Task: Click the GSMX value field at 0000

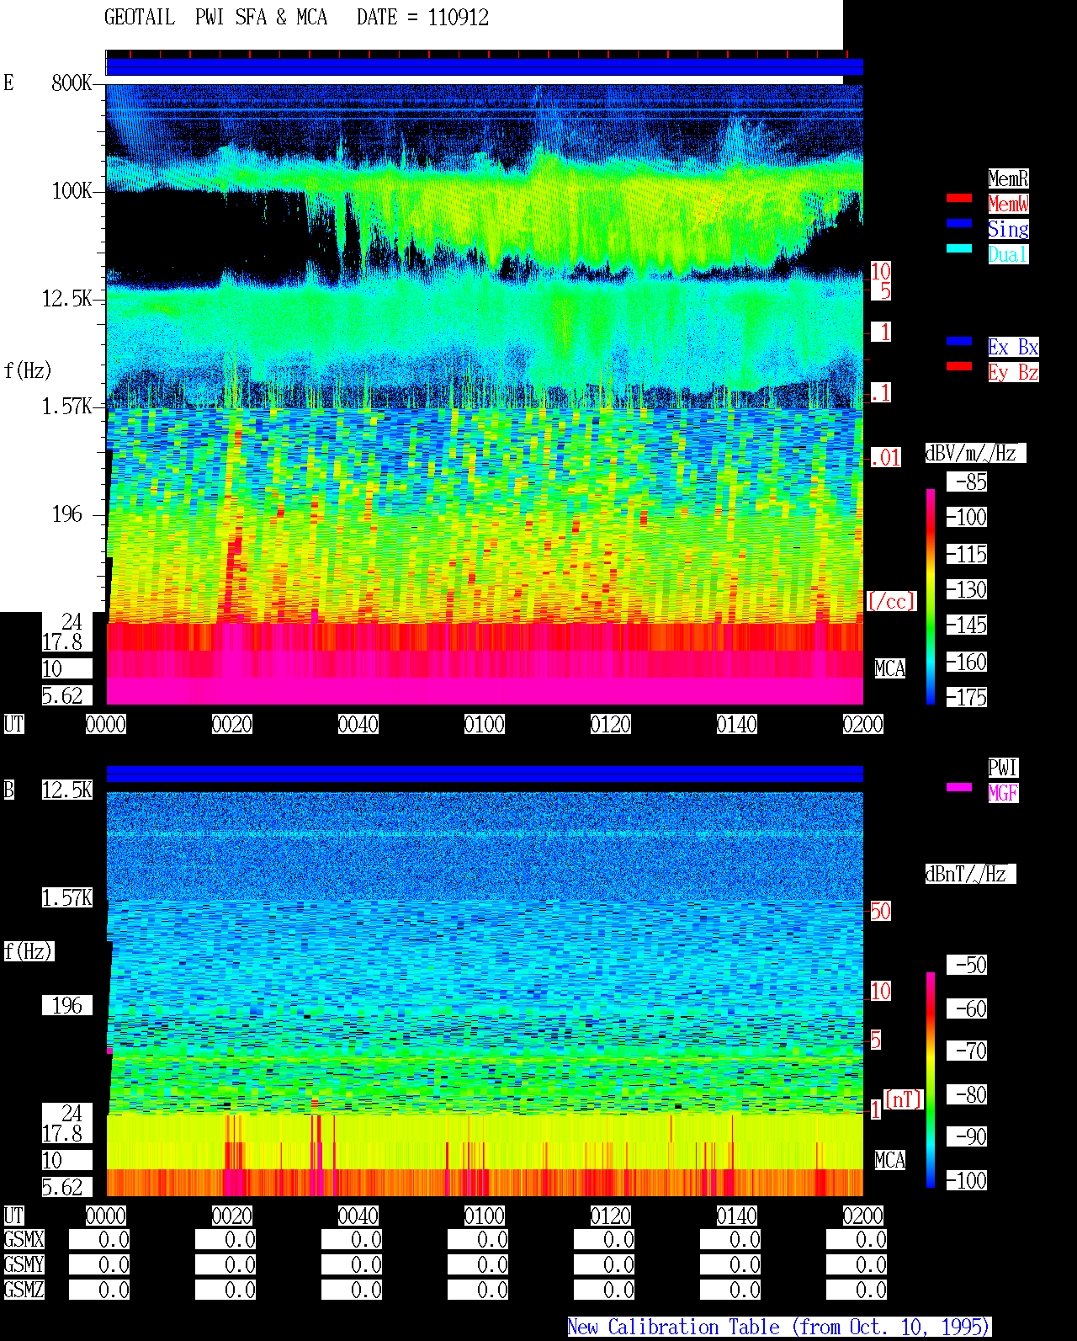Action: [x=99, y=1240]
